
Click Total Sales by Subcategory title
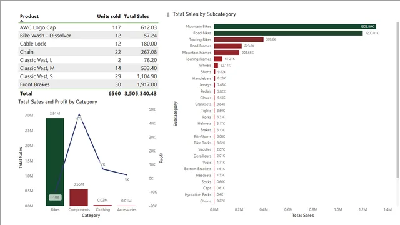tap(204, 14)
